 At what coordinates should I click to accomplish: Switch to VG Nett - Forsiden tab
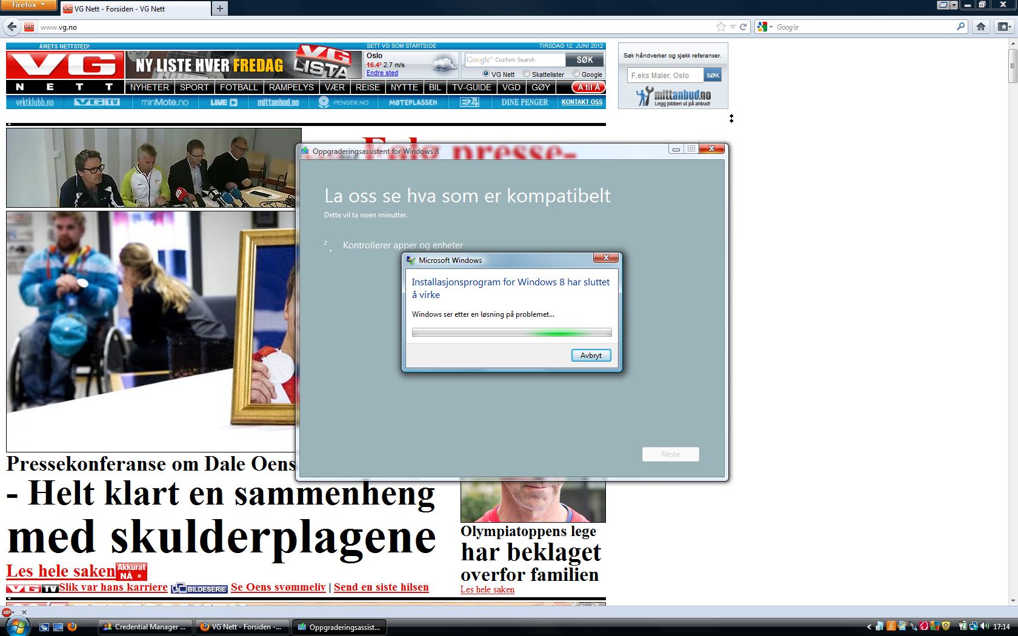135,8
